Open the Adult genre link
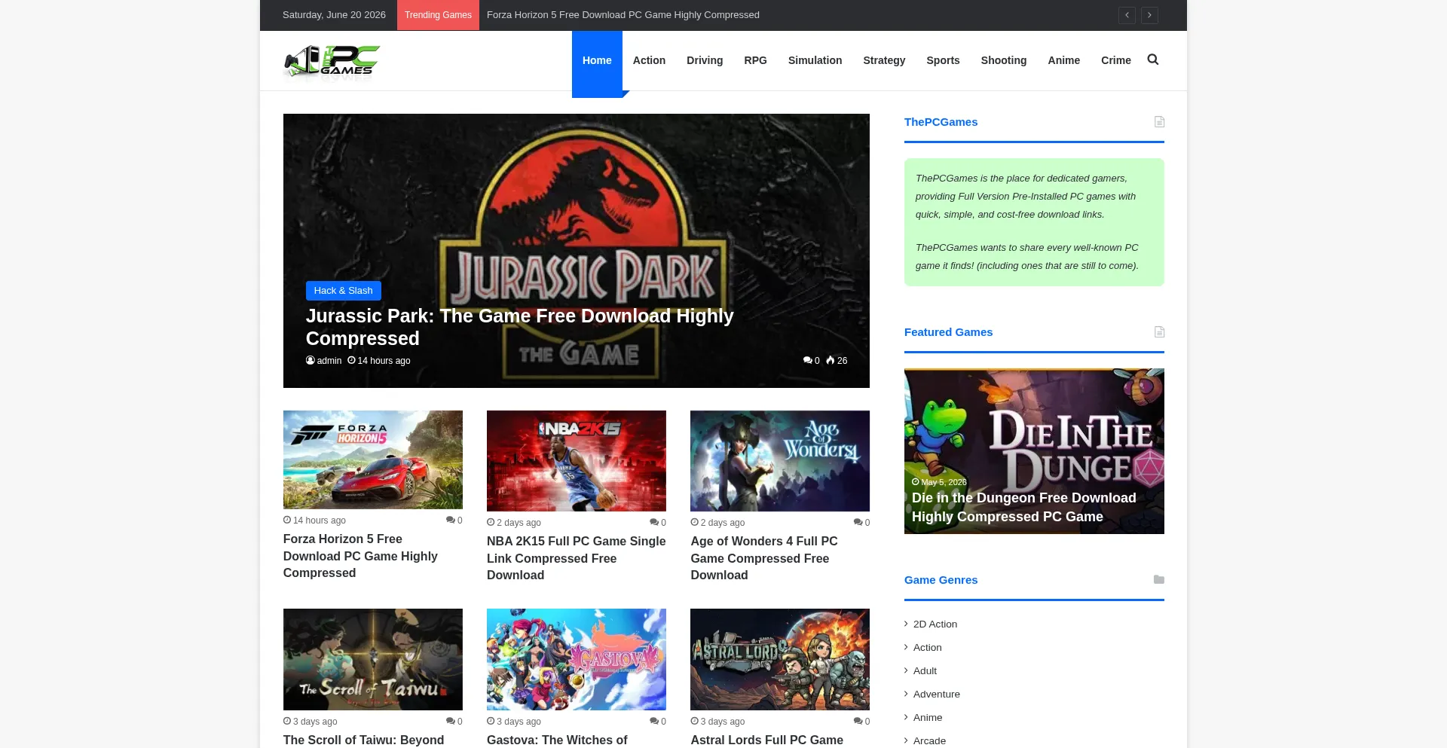Screen dimensions: 1447x748 pos(925,671)
